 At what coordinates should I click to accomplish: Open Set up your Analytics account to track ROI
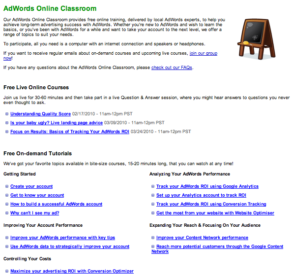pos(202,195)
